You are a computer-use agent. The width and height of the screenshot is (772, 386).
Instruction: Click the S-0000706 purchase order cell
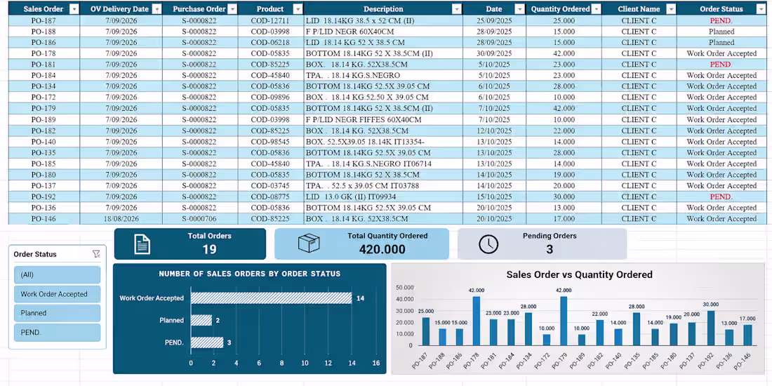coord(199,218)
